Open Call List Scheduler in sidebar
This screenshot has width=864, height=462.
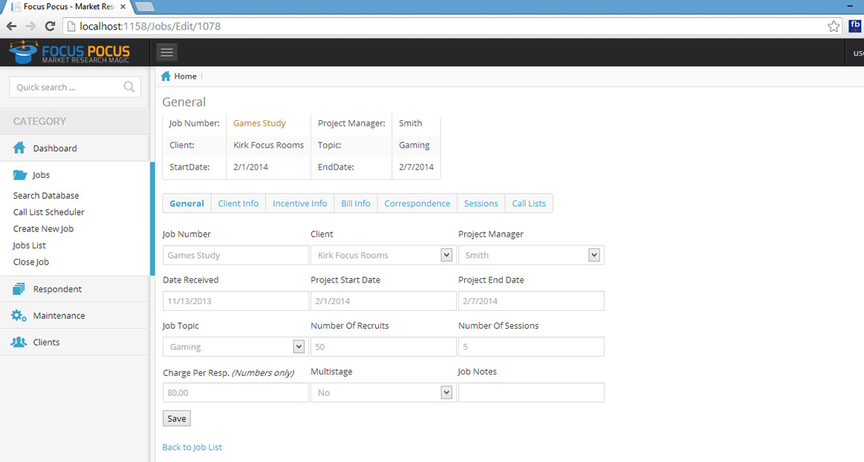point(49,212)
